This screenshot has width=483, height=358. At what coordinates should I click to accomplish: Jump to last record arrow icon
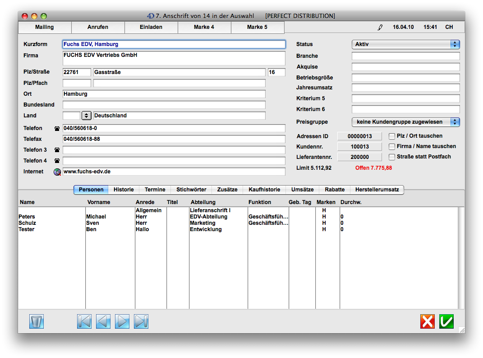click(141, 321)
